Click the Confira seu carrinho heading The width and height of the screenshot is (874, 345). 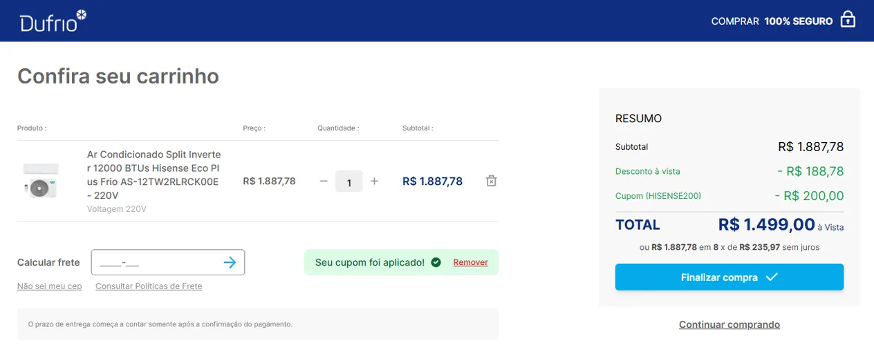118,76
